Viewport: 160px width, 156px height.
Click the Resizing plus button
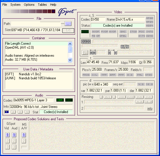[x=101, y=97]
